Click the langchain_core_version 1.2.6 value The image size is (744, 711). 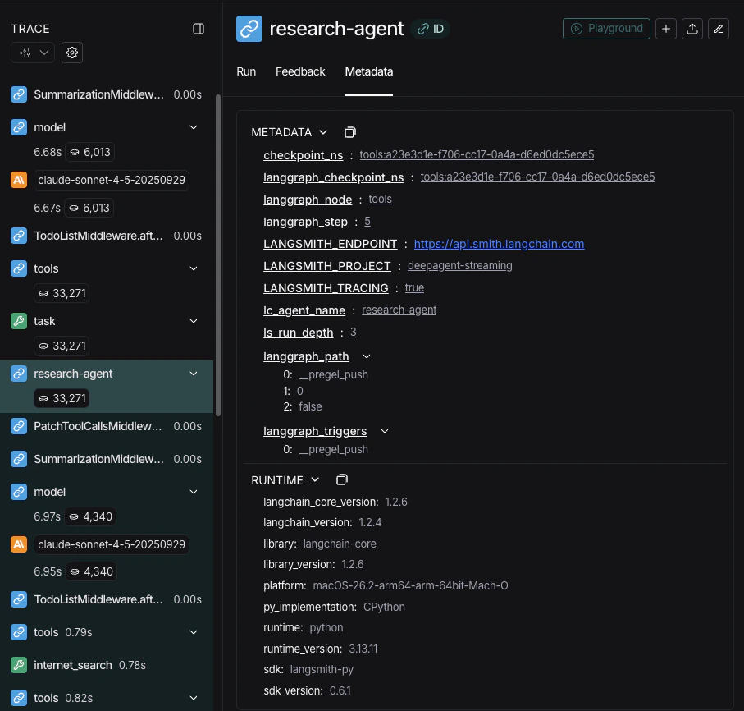coord(396,502)
